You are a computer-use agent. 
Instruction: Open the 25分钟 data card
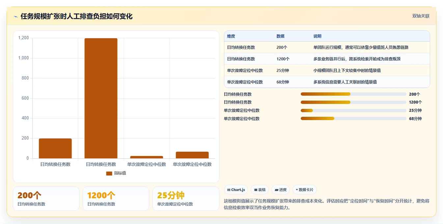[x=186, y=199]
